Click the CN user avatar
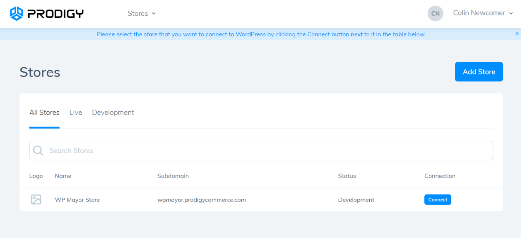 pos(435,13)
